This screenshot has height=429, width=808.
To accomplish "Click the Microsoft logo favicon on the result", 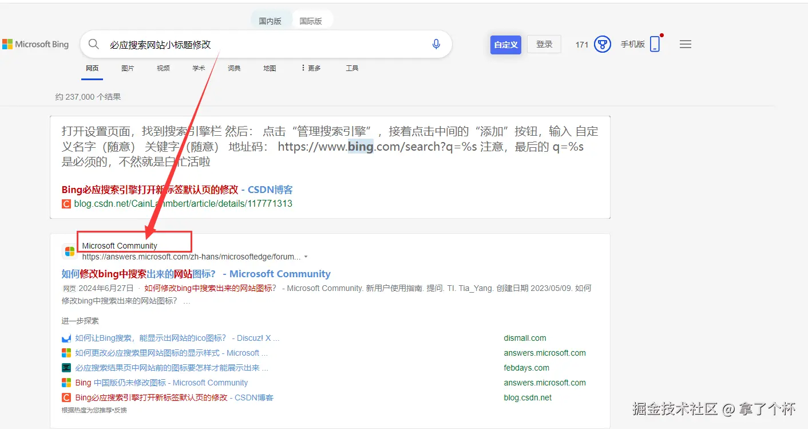I will click(69, 250).
